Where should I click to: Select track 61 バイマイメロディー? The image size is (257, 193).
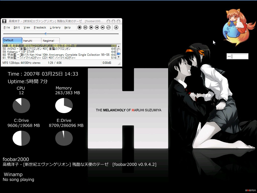point(59,58)
